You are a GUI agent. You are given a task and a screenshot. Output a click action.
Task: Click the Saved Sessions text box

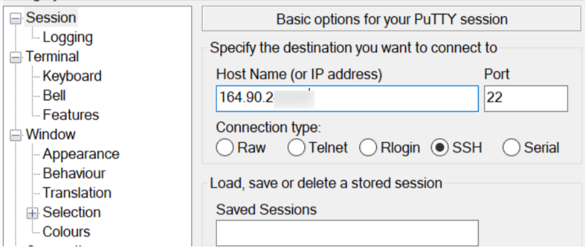pyautogui.click(x=347, y=233)
